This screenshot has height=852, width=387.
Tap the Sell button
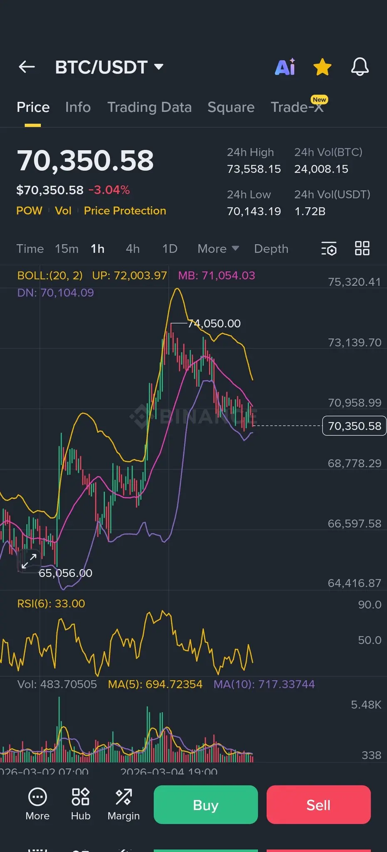pos(318,805)
